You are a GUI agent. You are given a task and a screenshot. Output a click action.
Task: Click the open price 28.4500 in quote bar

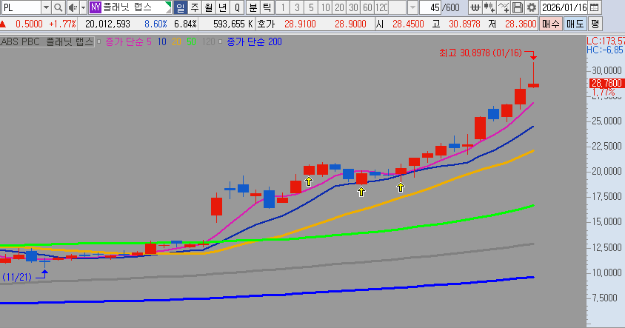click(x=408, y=24)
